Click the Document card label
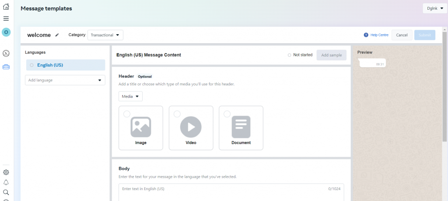The height and width of the screenshot is (201, 448). tap(241, 143)
